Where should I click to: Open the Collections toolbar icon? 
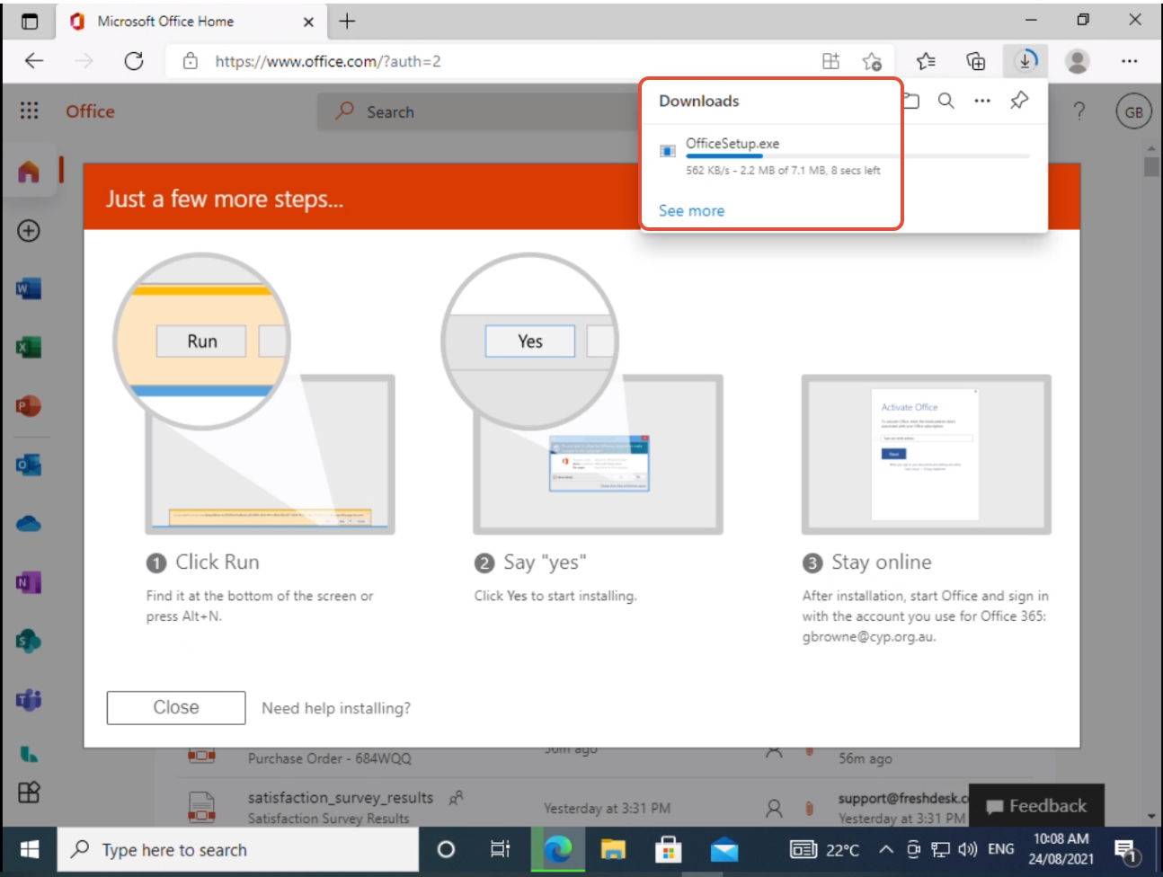click(x=976, y=61)
